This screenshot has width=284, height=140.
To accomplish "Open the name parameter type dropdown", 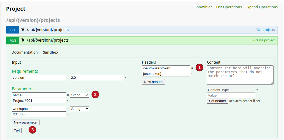I will pos(80,95).
